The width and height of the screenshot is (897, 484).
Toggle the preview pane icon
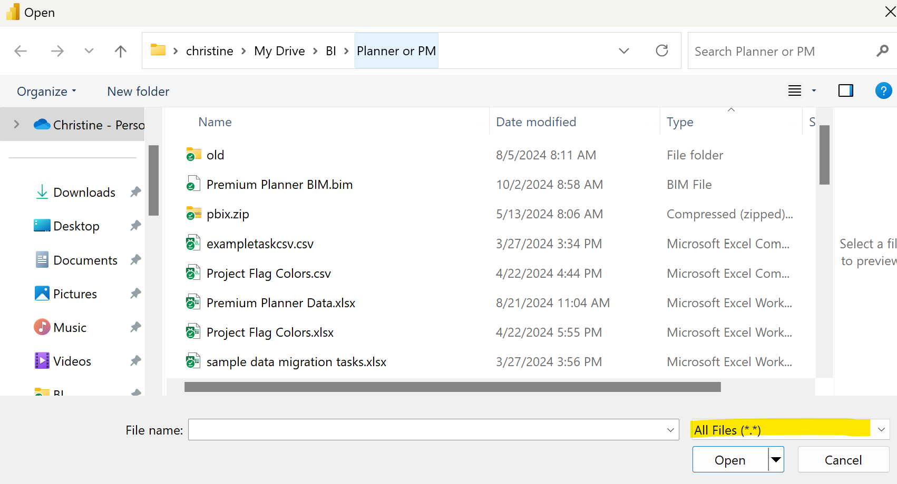pos(845,90)
